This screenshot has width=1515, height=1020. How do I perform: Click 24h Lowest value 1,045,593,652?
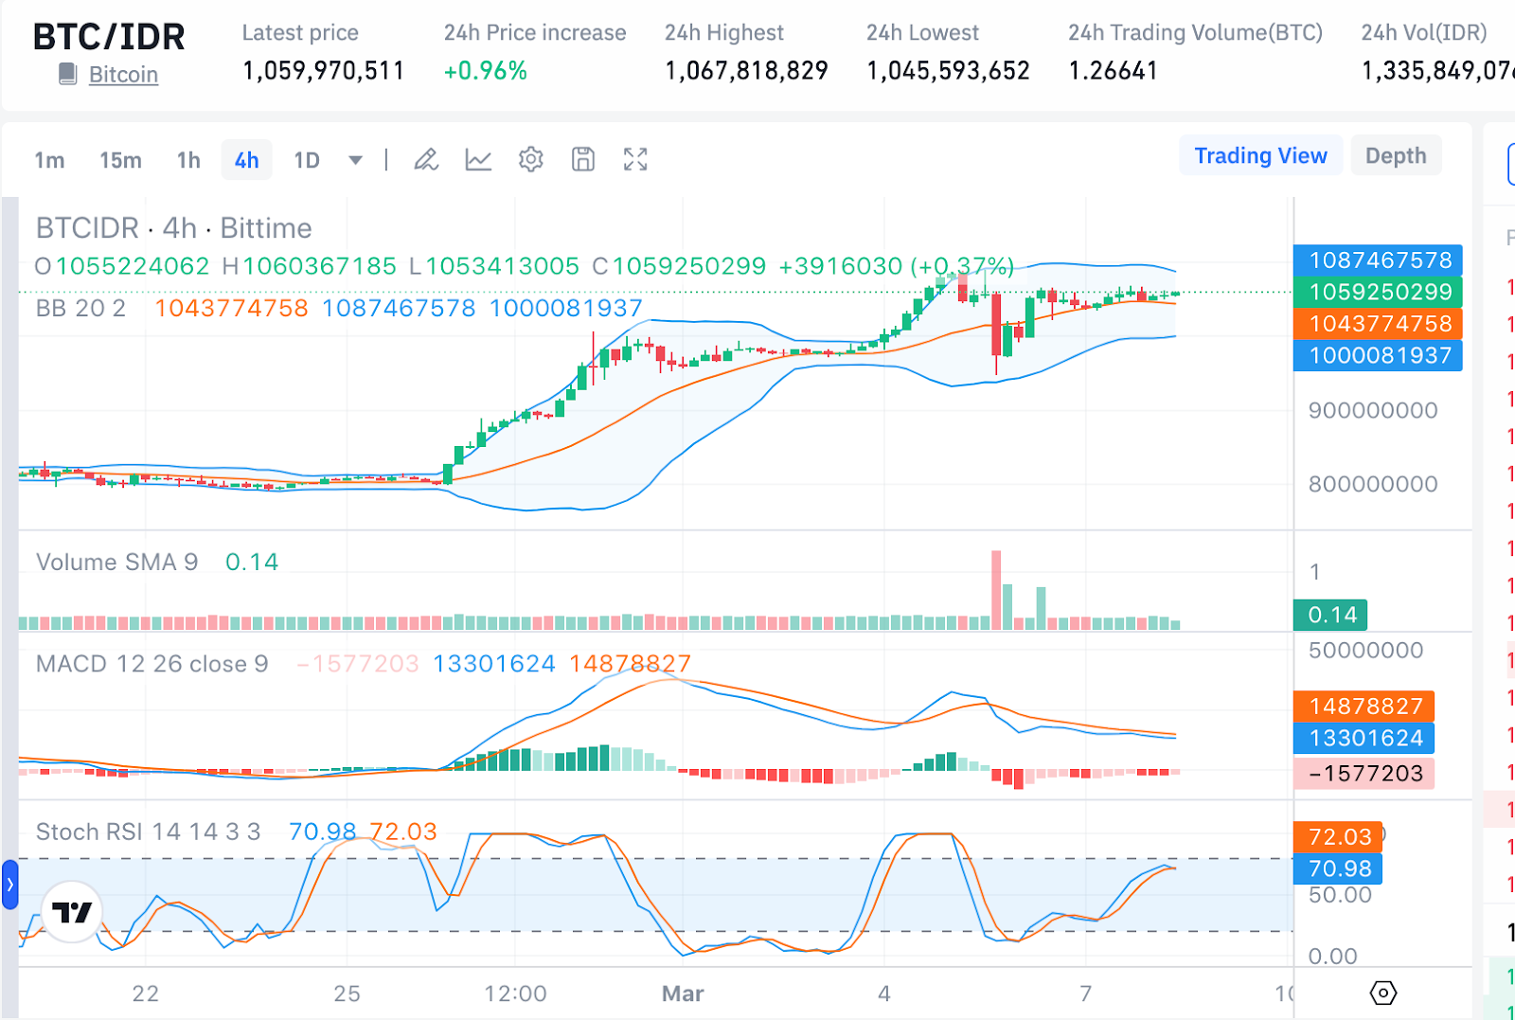tap(948, 71)
